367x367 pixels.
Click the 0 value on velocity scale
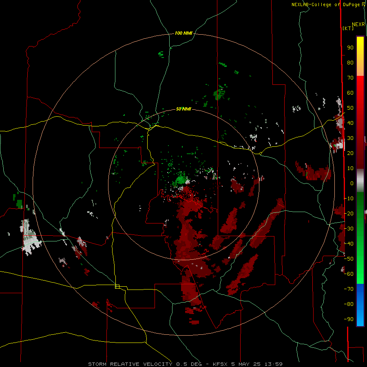pyautogui.click(x=352, y=183)
